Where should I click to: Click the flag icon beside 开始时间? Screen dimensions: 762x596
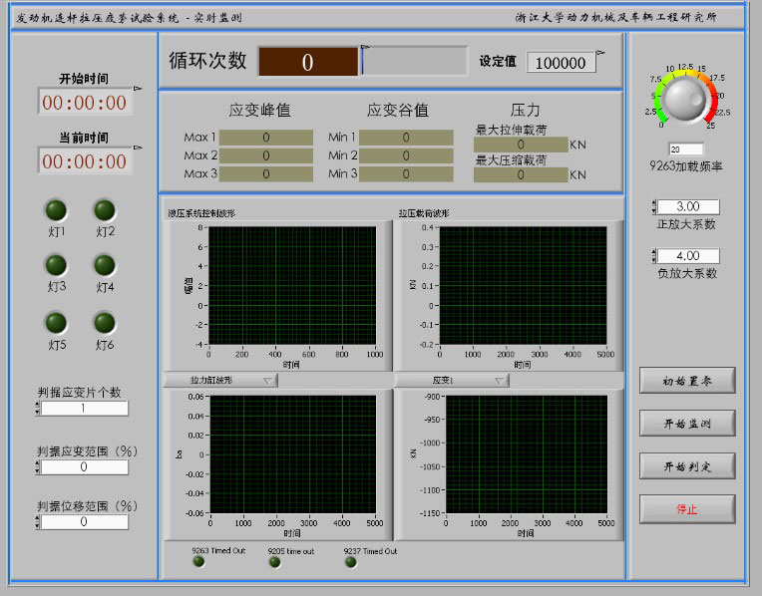click(138, 89)
